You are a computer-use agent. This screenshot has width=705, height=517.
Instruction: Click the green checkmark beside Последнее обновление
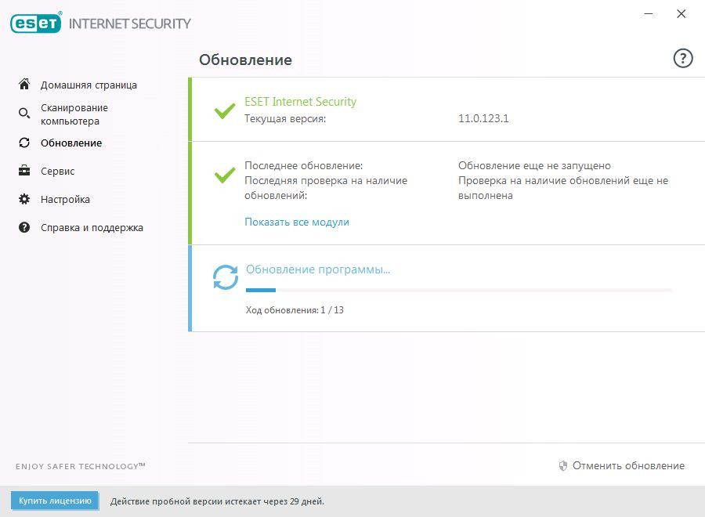[x=225, y=175]
